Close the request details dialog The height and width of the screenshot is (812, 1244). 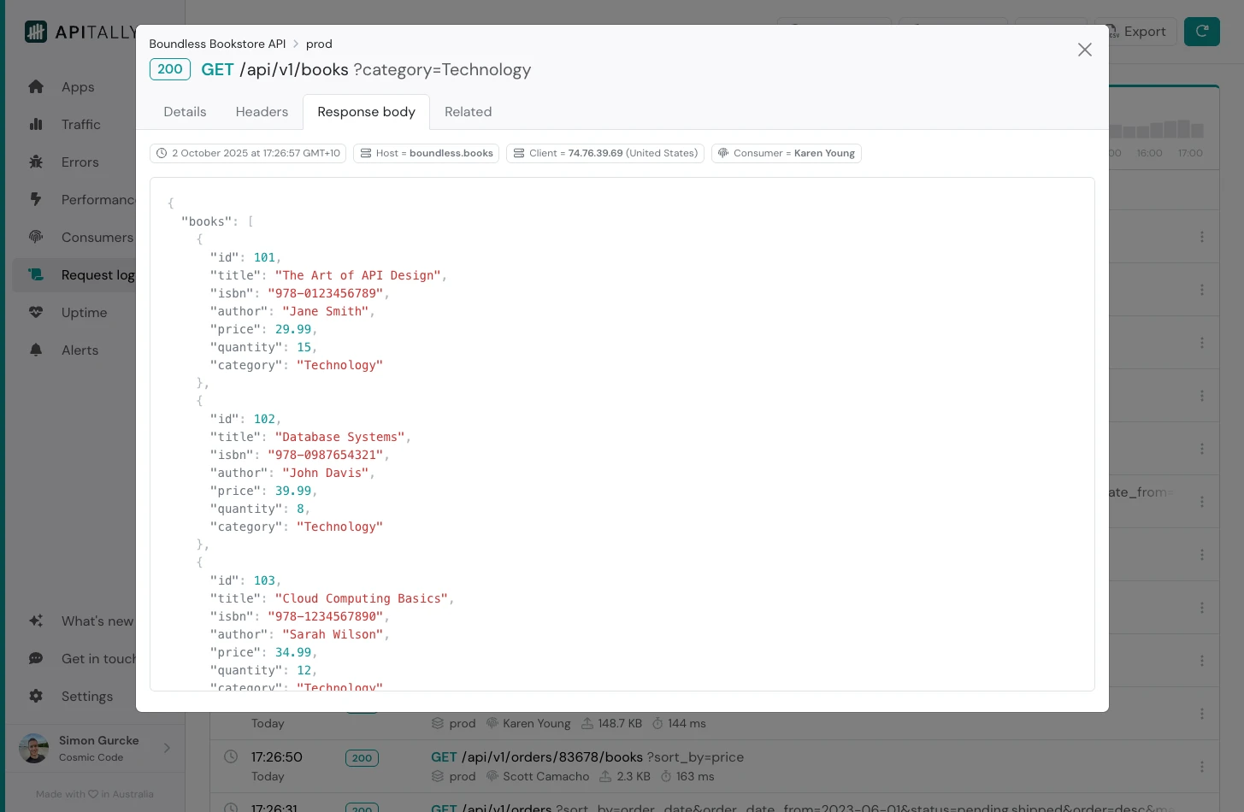tap(1084, 50)
